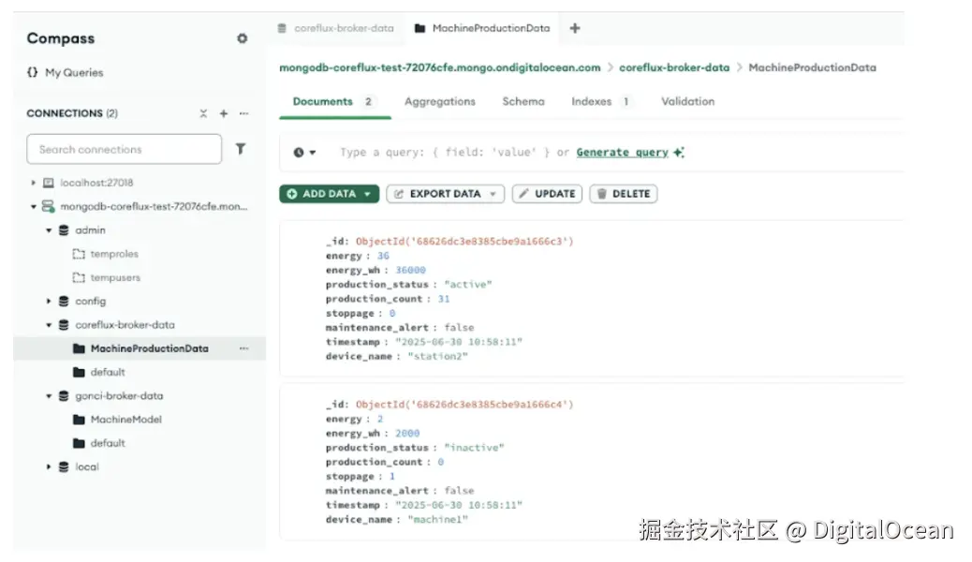Click the MachineProductionData breadcrumb text
Image resolution: width=972 pixels, height=562 pixels.
[x=813, y=67]
